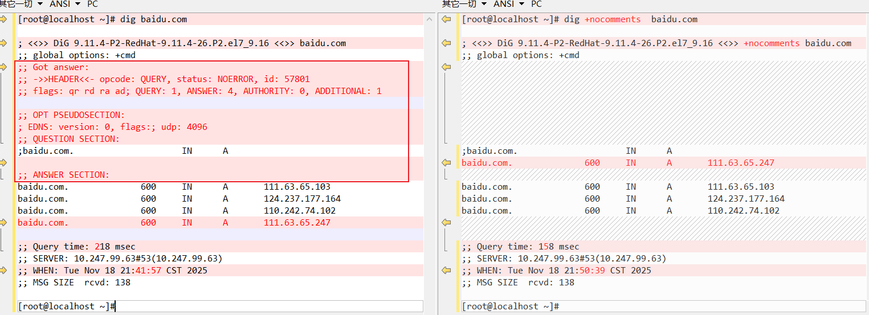
Task: Click the right pane arrow on the hatched gap below 110.242.74.102
Action: tap(447, 223)
